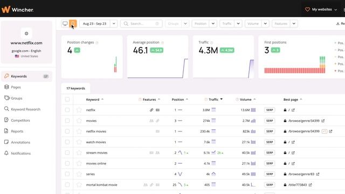Click the Average position line chart
Viewport: 345px width, 194px height.
[x=157, y=68]
